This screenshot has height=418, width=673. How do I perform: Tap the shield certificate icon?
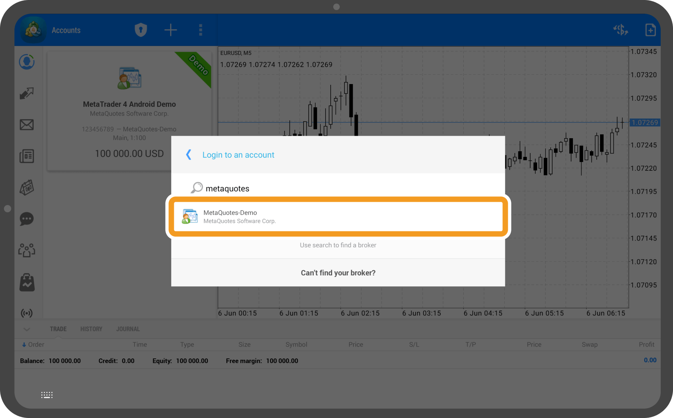click(x=141, y=30)
